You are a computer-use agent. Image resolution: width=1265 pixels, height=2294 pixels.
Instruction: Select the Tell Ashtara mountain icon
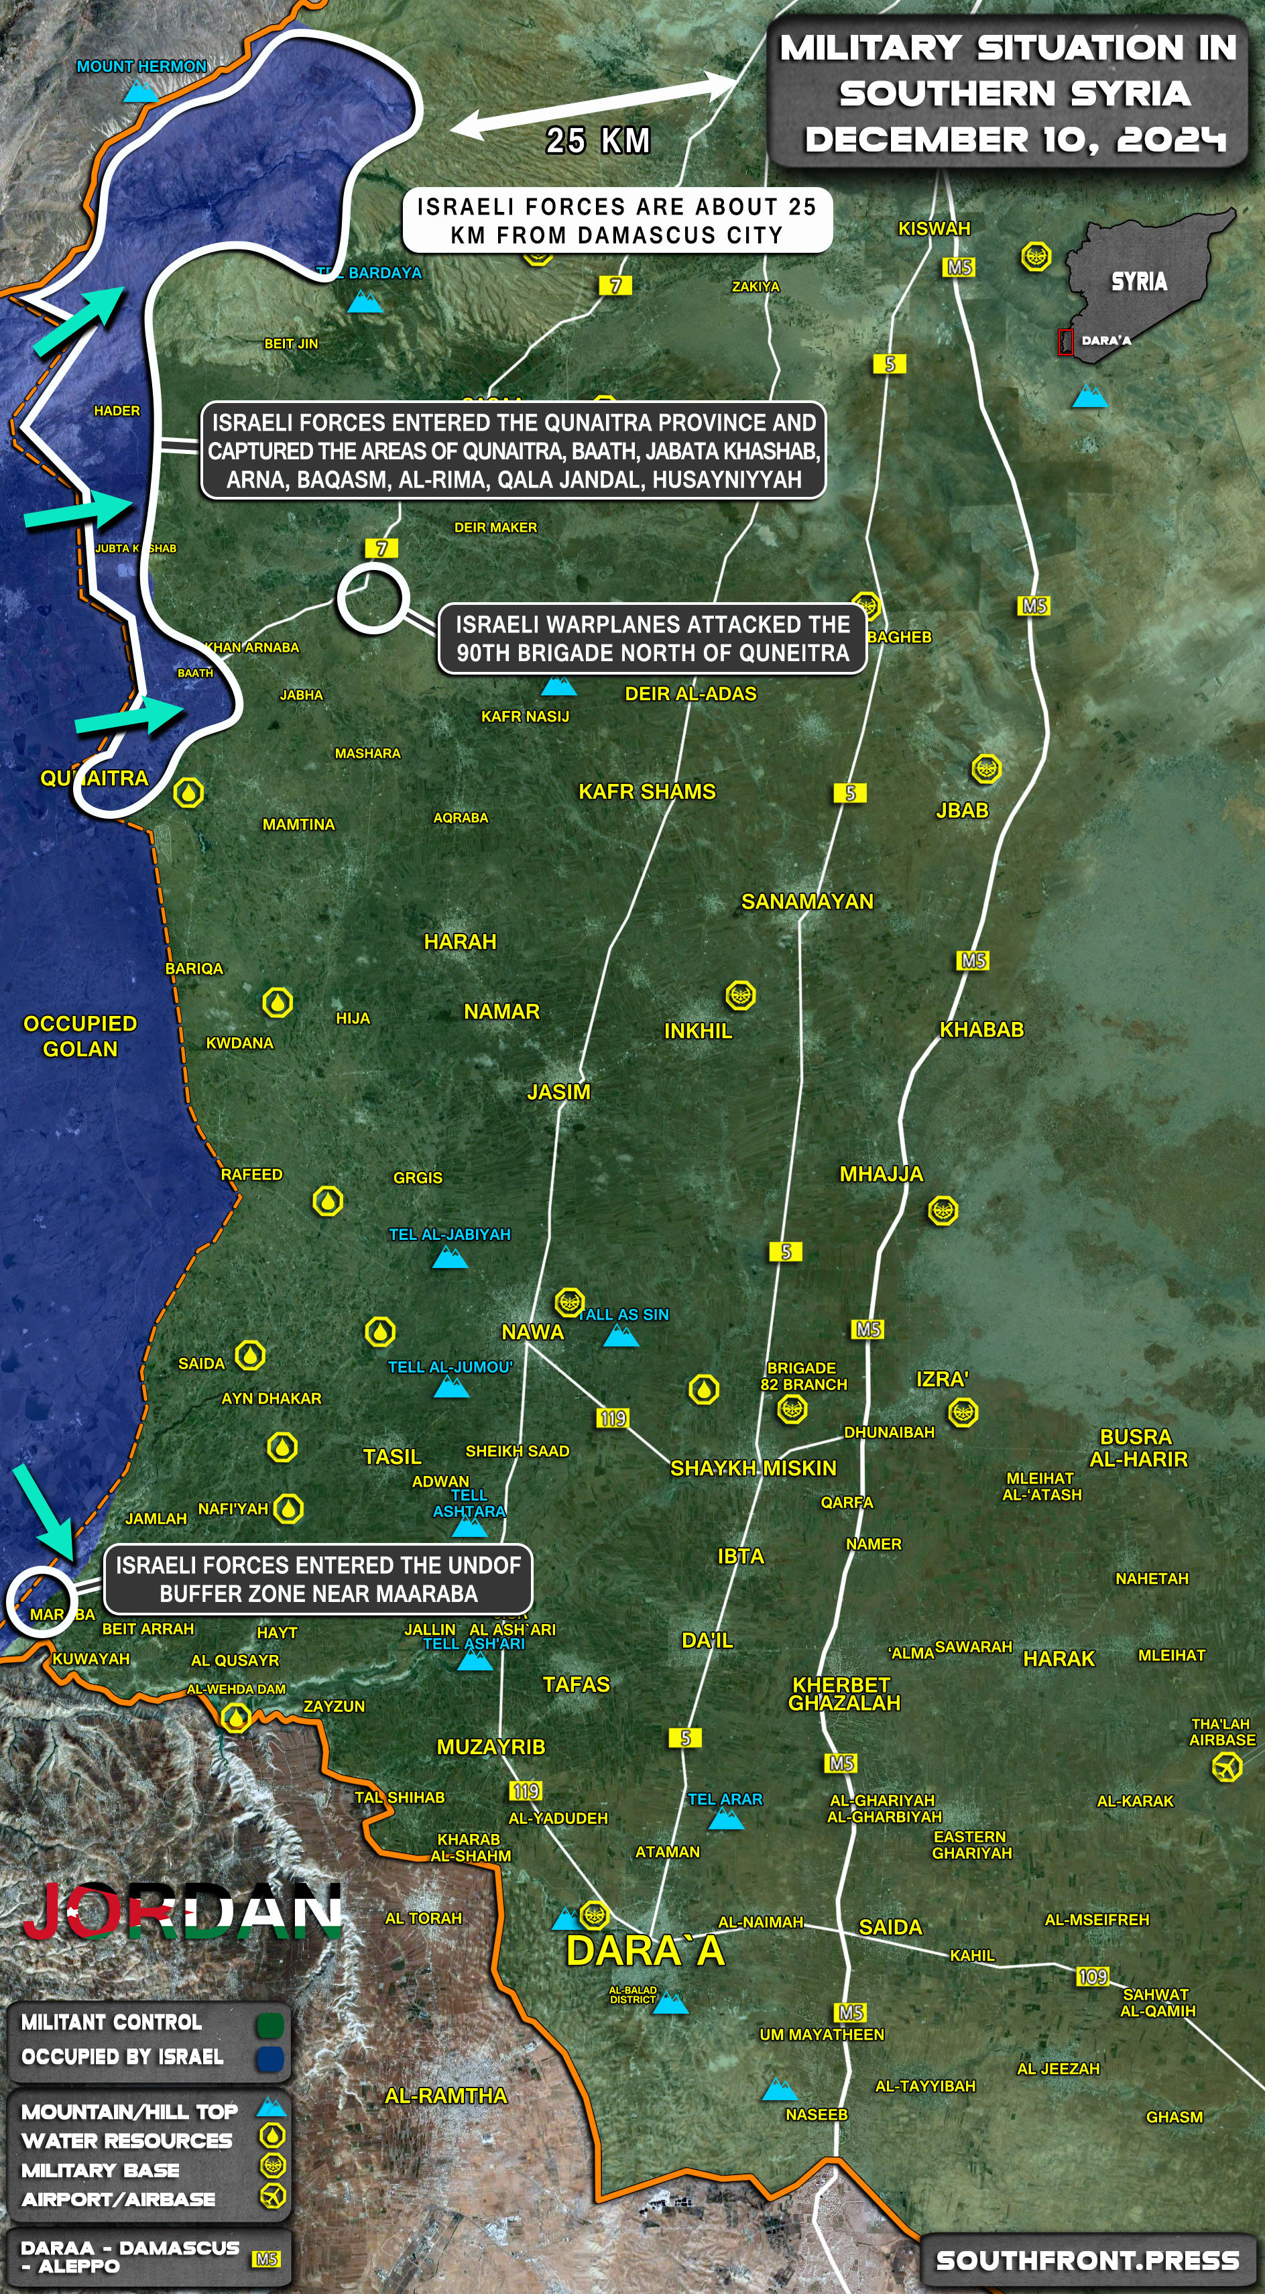469,1528
